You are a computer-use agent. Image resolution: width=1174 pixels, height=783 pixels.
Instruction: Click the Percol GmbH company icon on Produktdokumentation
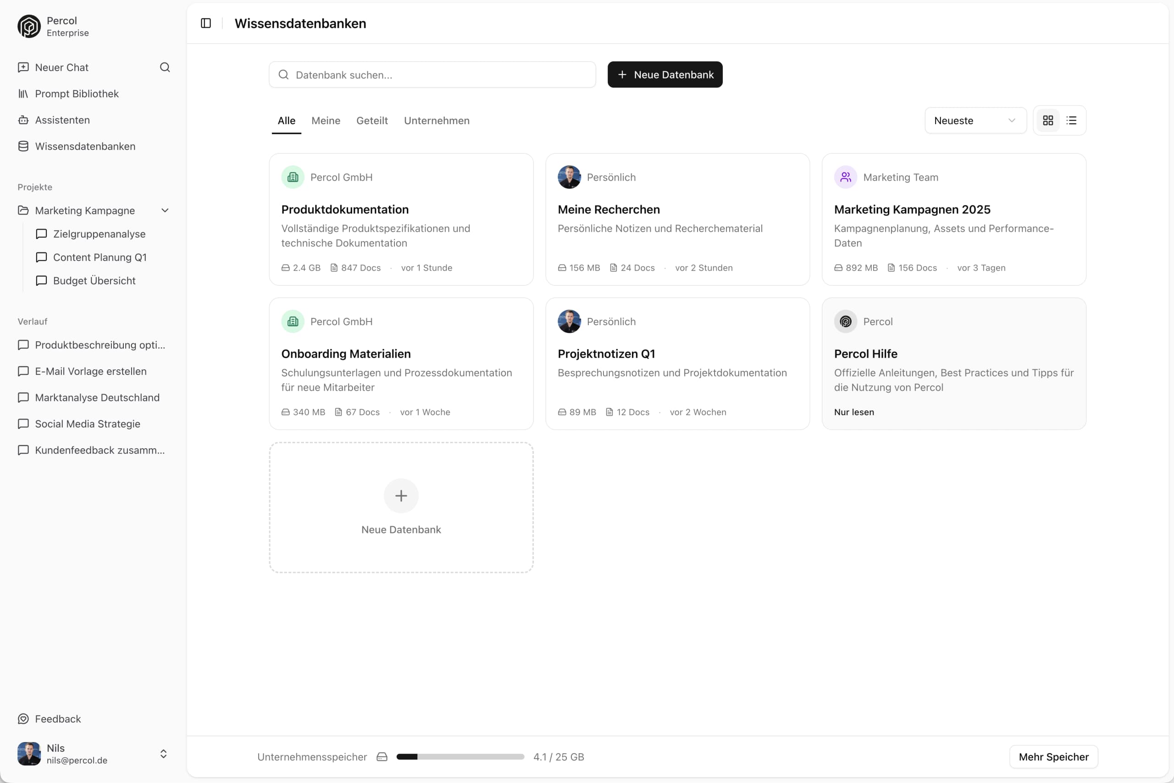293,177
